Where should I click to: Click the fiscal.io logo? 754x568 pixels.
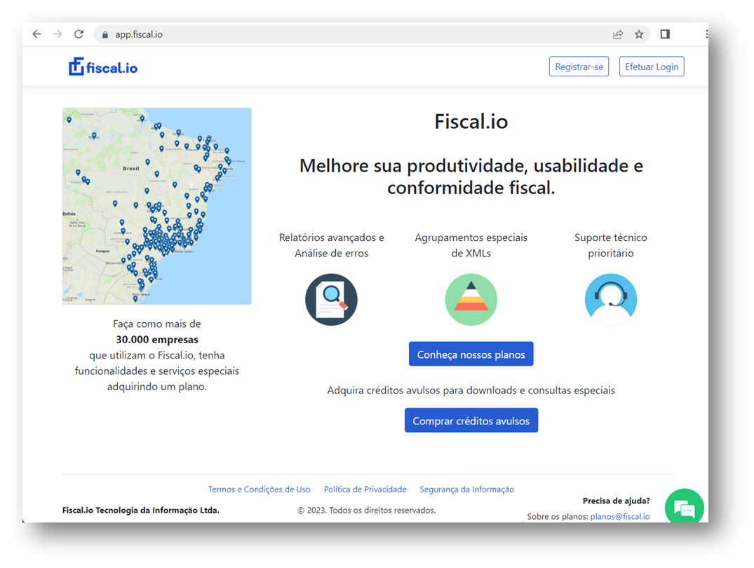point(103,67)
